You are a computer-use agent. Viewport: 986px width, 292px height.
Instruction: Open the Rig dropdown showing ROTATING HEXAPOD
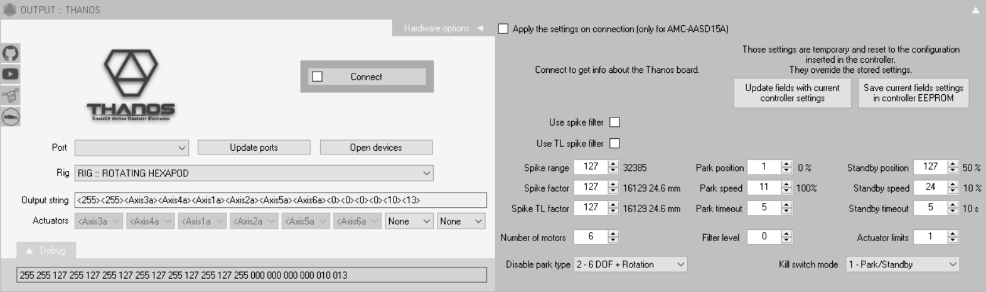[x=254, y=173]
